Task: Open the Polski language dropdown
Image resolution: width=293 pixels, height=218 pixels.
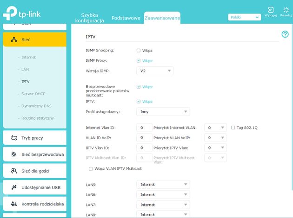Action: 245,17
